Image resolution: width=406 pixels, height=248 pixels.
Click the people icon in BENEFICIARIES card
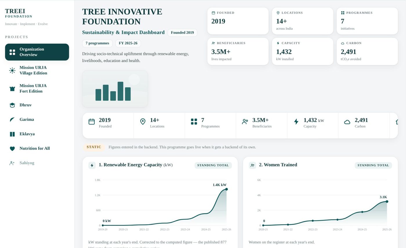pyautogui.click(x=213, y=43)
